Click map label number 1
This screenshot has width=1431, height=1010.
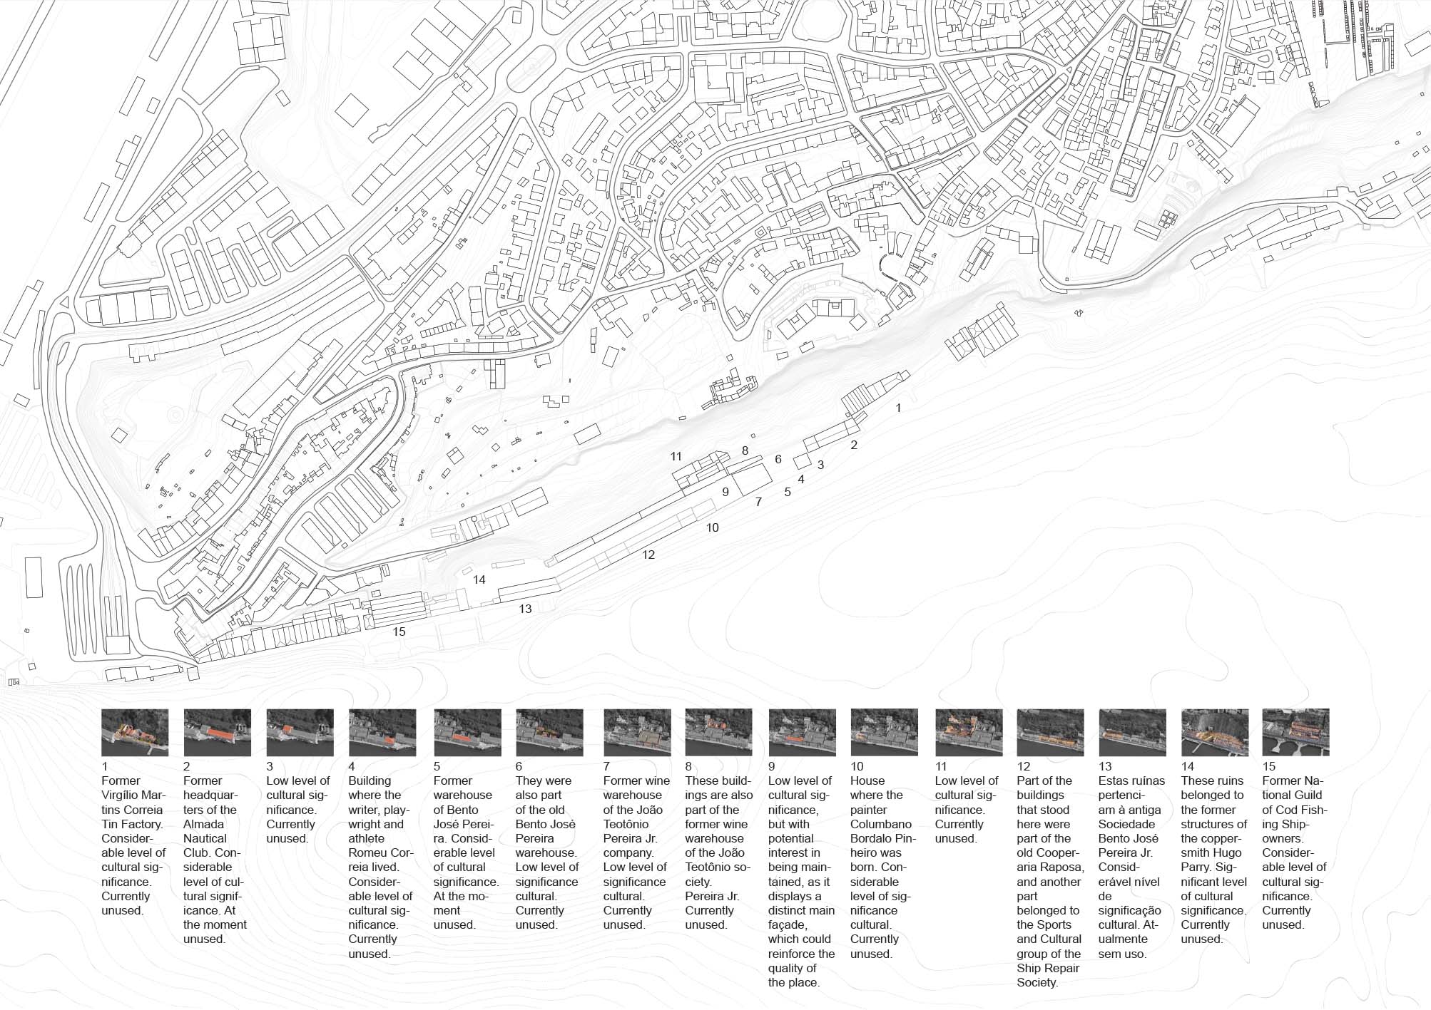coord(898,408)
